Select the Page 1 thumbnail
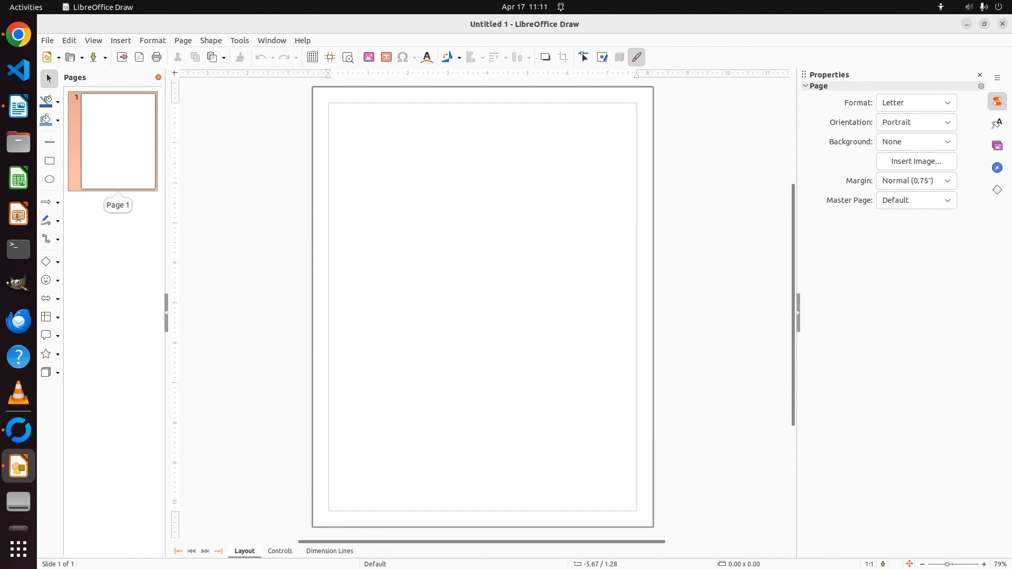The width and height of the screenshot is (1012, 569). (118, 141)
